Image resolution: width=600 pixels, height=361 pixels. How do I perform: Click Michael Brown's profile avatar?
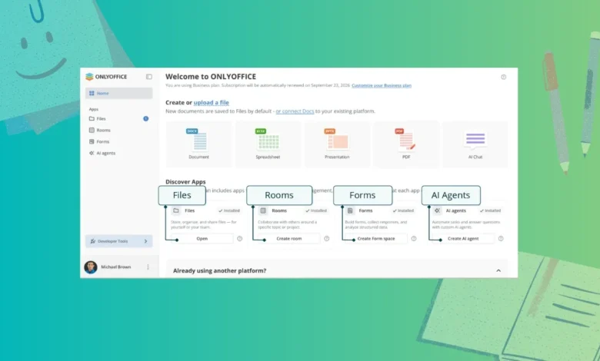coord(91,267)
